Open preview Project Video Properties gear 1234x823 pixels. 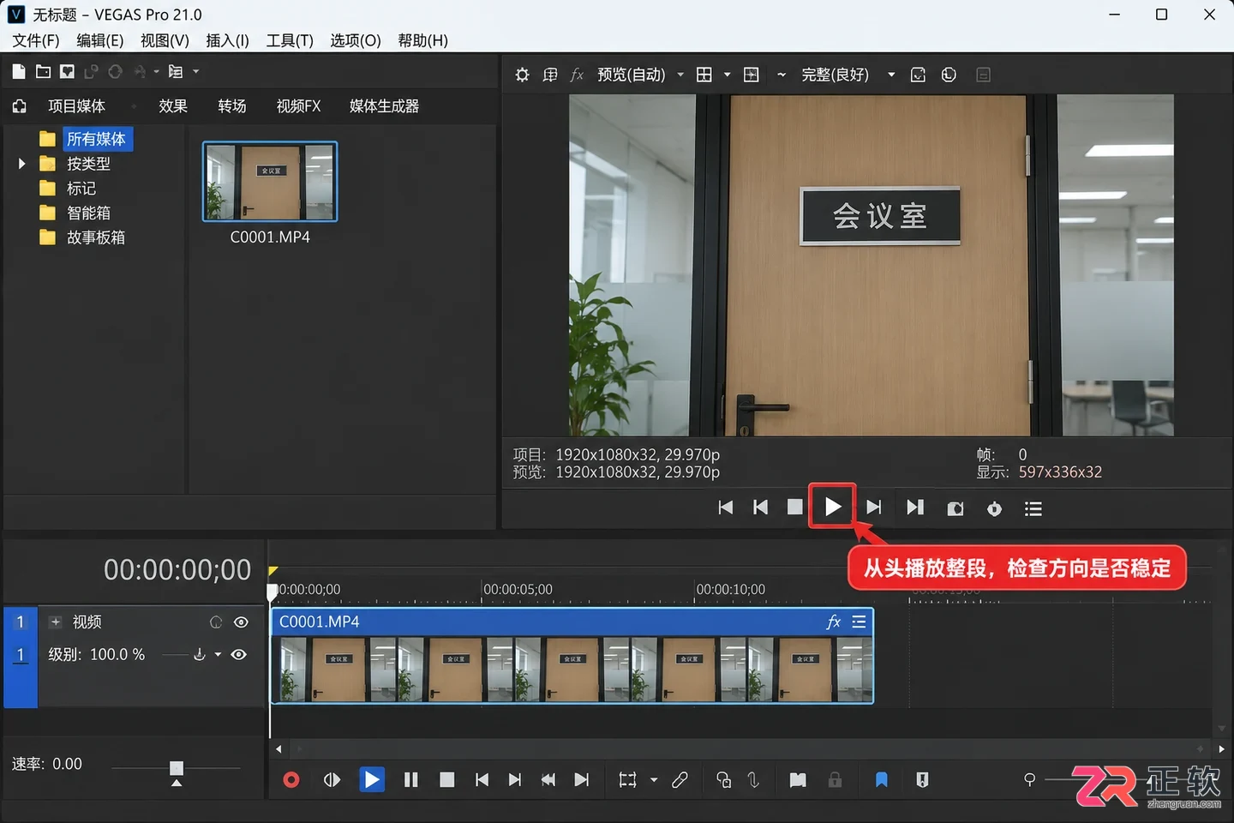[522, 75]
